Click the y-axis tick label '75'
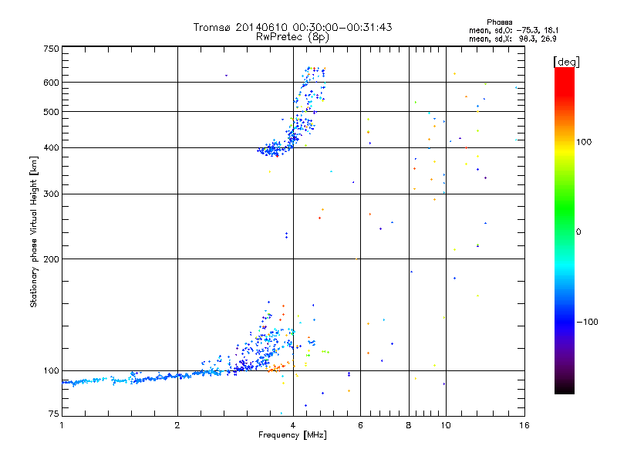The image size is (617, 463). coord(54,414)
